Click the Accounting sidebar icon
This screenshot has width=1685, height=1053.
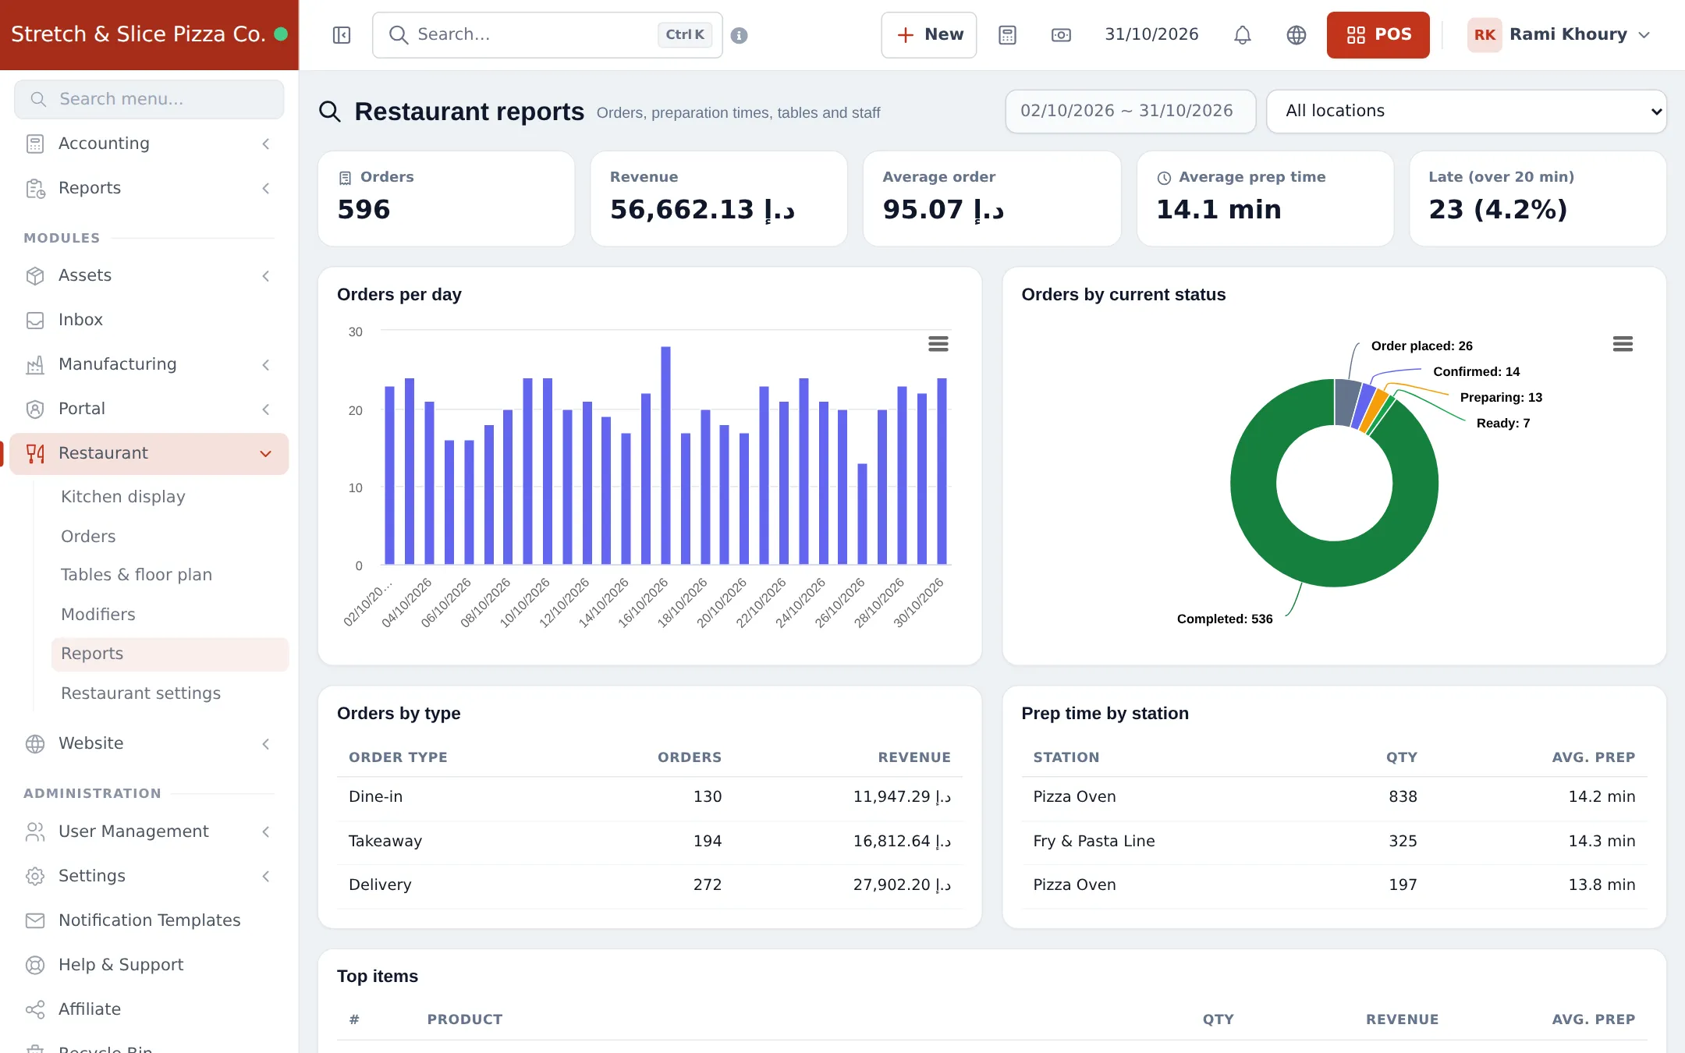pos(35,144)
